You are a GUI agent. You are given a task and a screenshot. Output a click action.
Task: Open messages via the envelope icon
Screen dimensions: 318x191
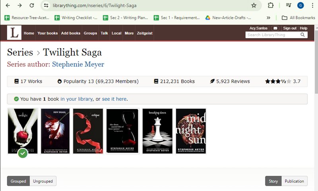click(275, 28)
